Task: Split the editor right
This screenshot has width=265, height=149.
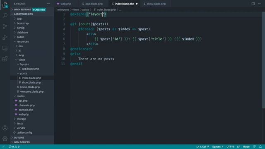Action: pyautogui.click(x=253, y=4)
